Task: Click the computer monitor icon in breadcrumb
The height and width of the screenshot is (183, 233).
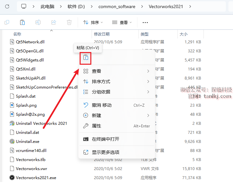Action: [x=24, y=6]
